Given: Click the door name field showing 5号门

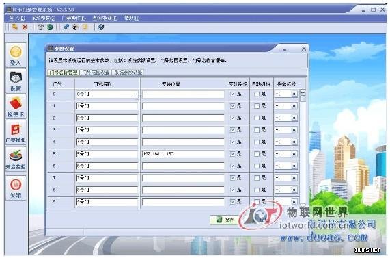Looking at the screenshot, I should click(107, 154).
